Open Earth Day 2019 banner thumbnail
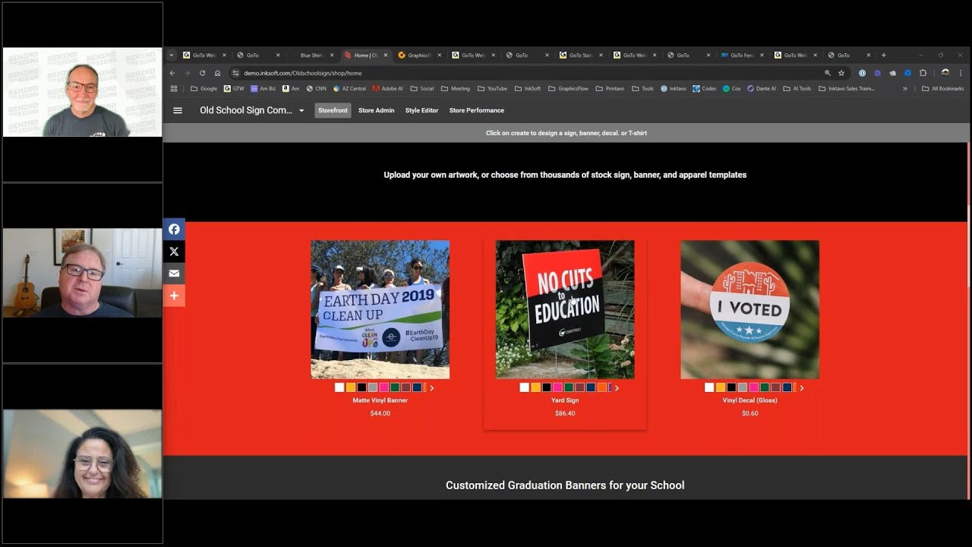This screenshot has width=972, height=547. (x=380, y=309)
